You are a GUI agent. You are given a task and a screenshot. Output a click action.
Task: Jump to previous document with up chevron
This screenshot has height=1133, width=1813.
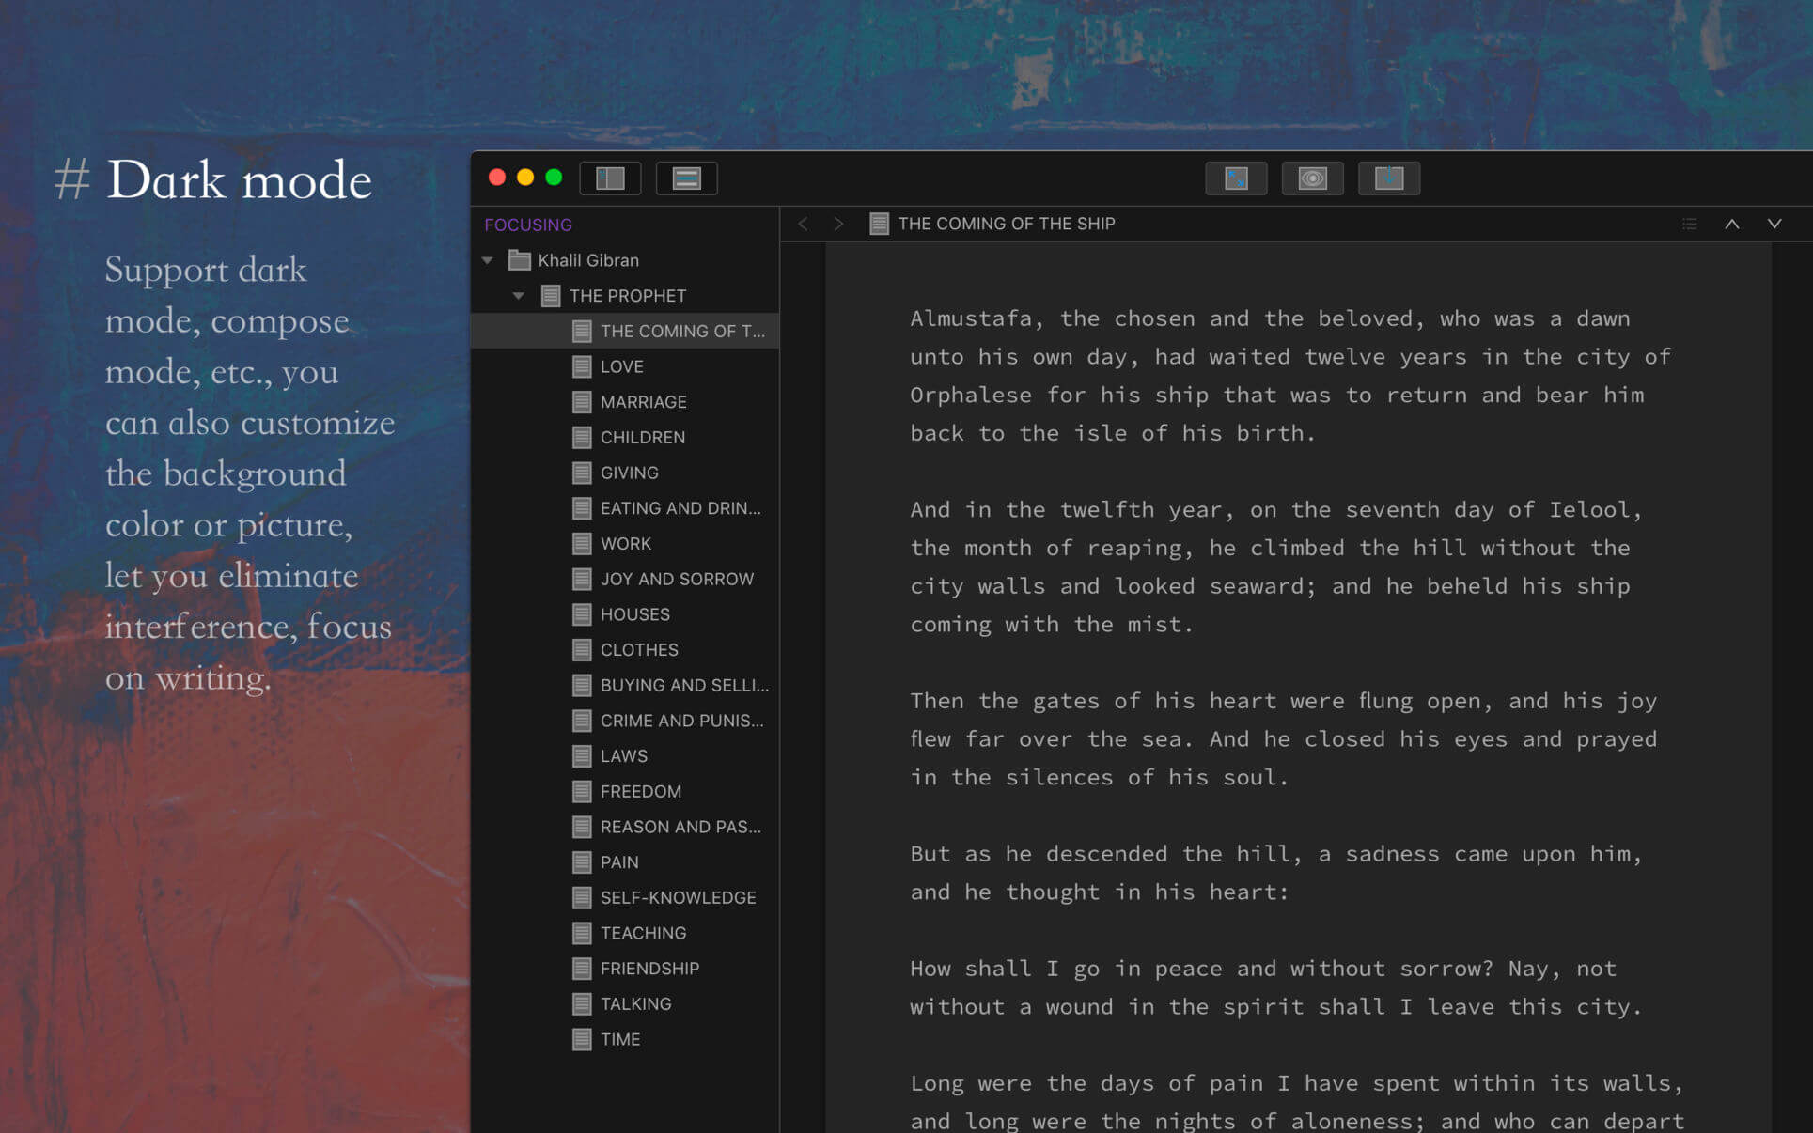(1731, 224)
